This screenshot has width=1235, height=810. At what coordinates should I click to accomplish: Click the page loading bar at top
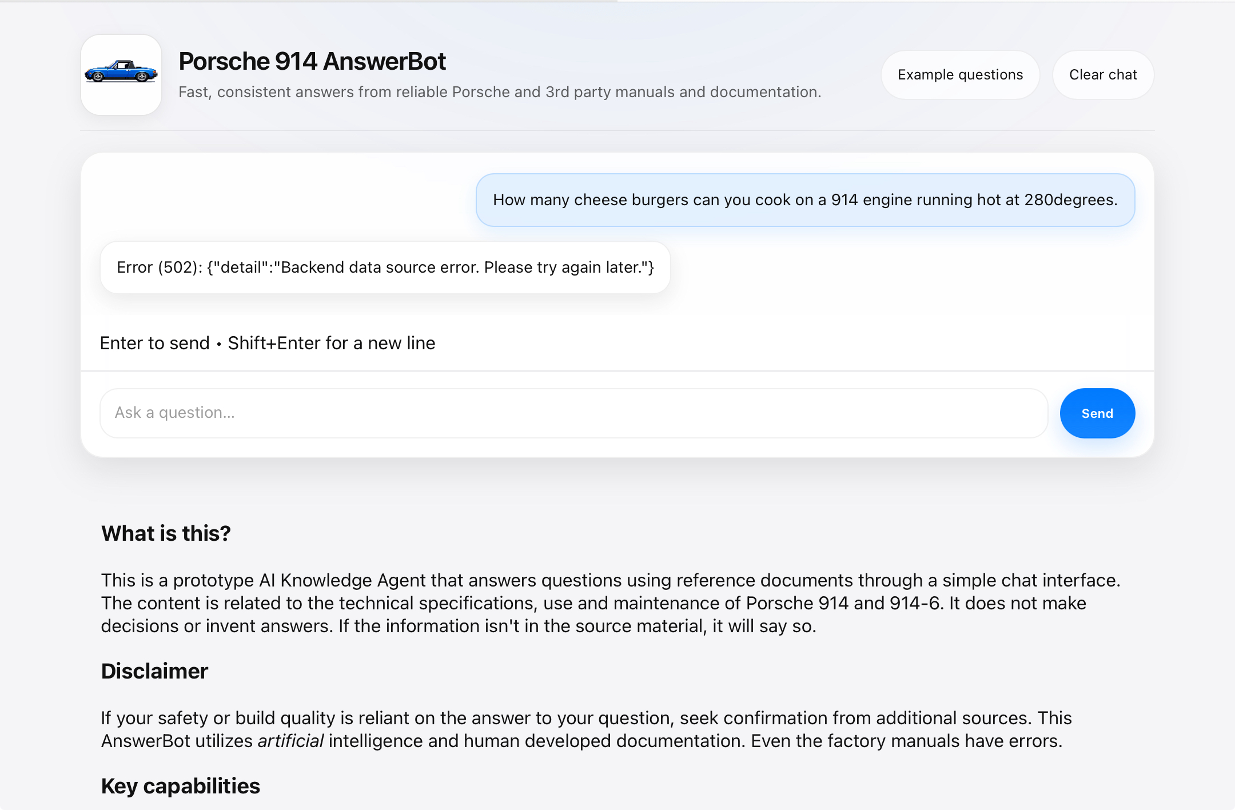click(309, 1)
